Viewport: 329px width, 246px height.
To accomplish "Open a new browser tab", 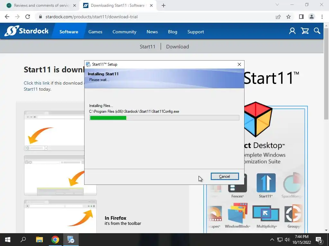I will click(x=164, y=5).
